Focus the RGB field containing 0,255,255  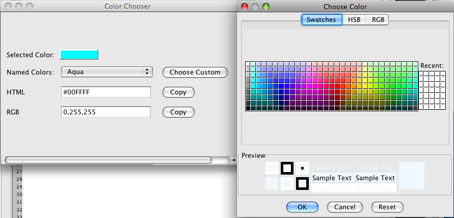coord(105,112)
